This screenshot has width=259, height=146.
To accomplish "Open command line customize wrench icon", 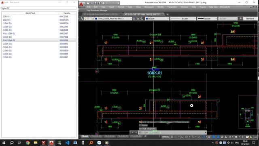I will point(136,132).
